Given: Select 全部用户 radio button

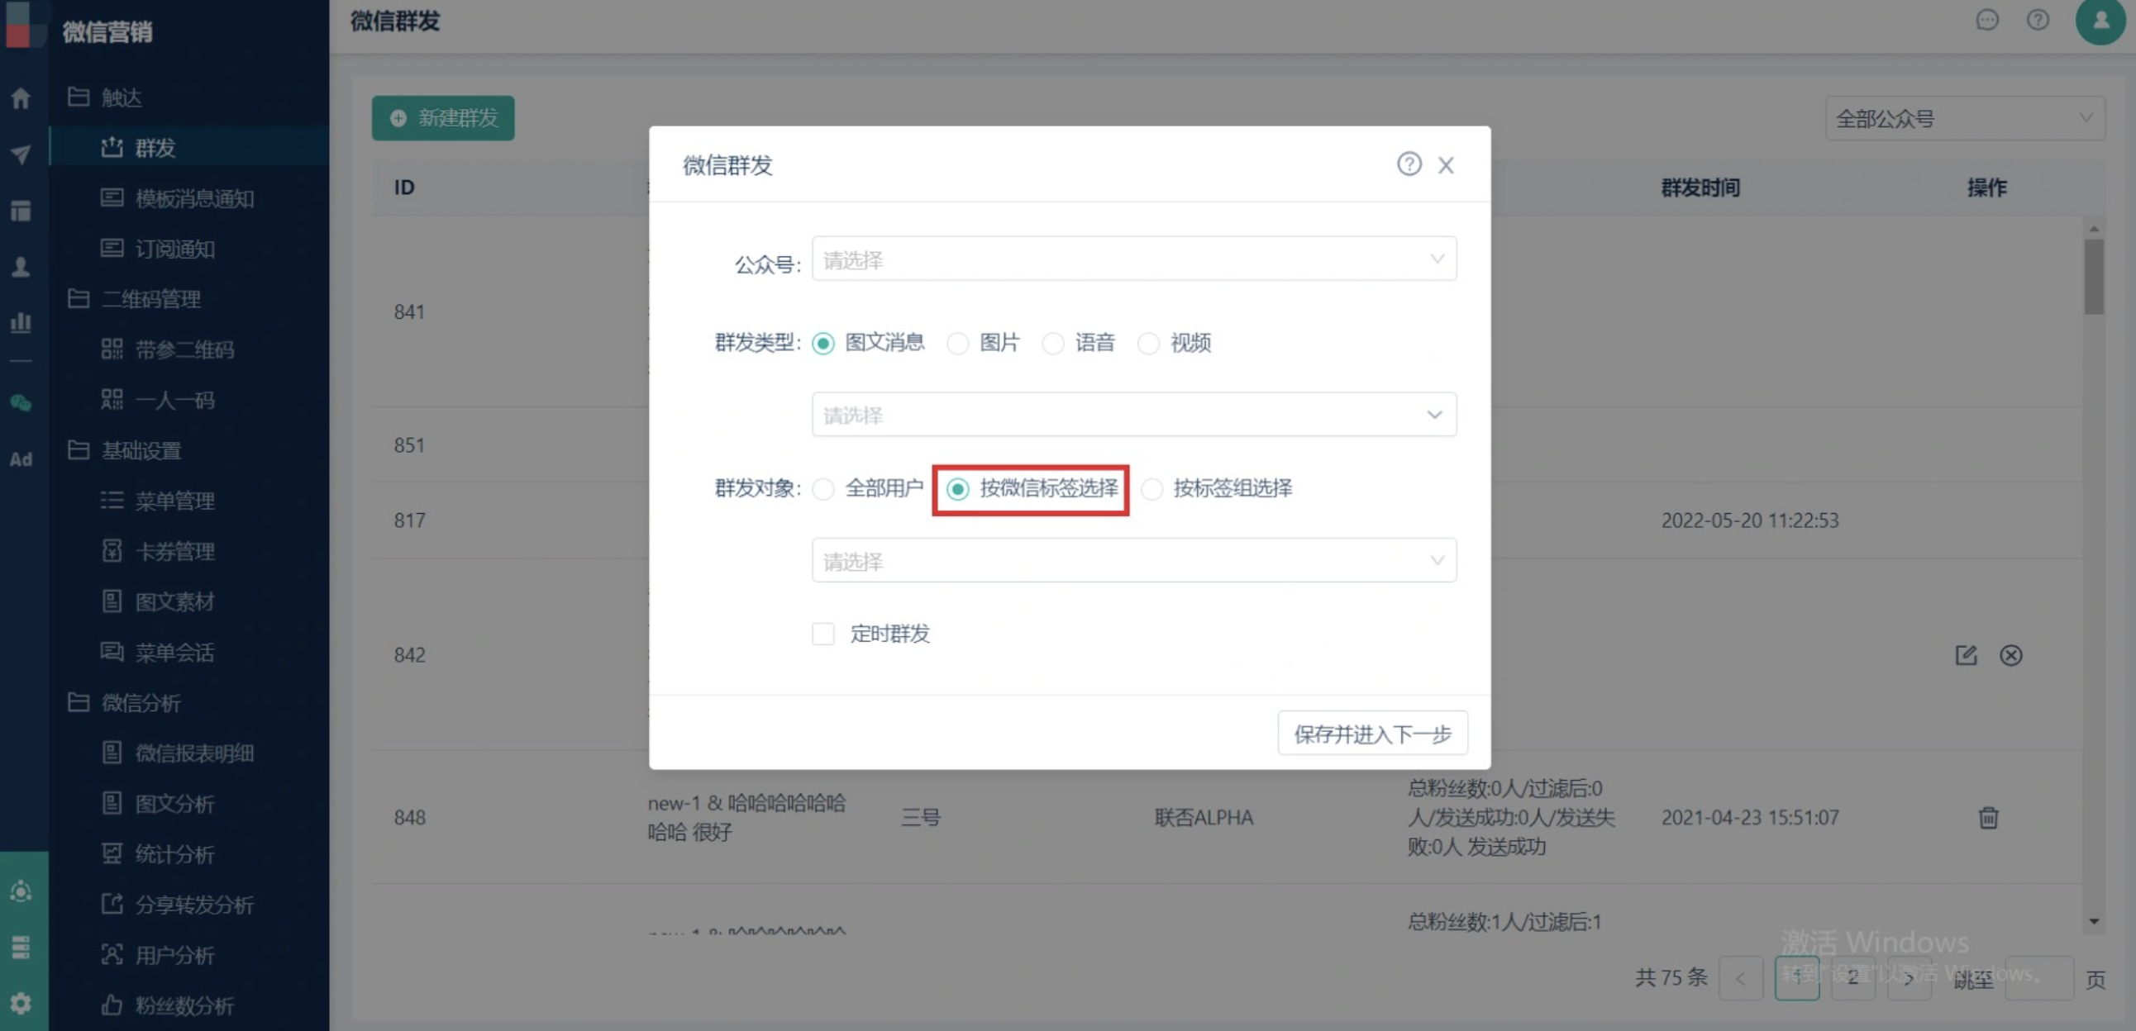Looking at the screenshot, I should click(x=822, y=489).
